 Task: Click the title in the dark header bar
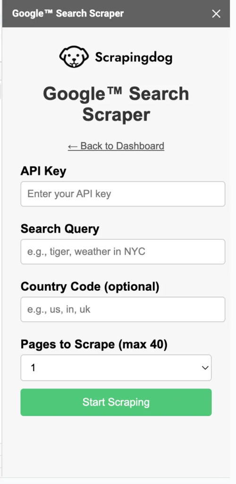[x=68, y=14]
